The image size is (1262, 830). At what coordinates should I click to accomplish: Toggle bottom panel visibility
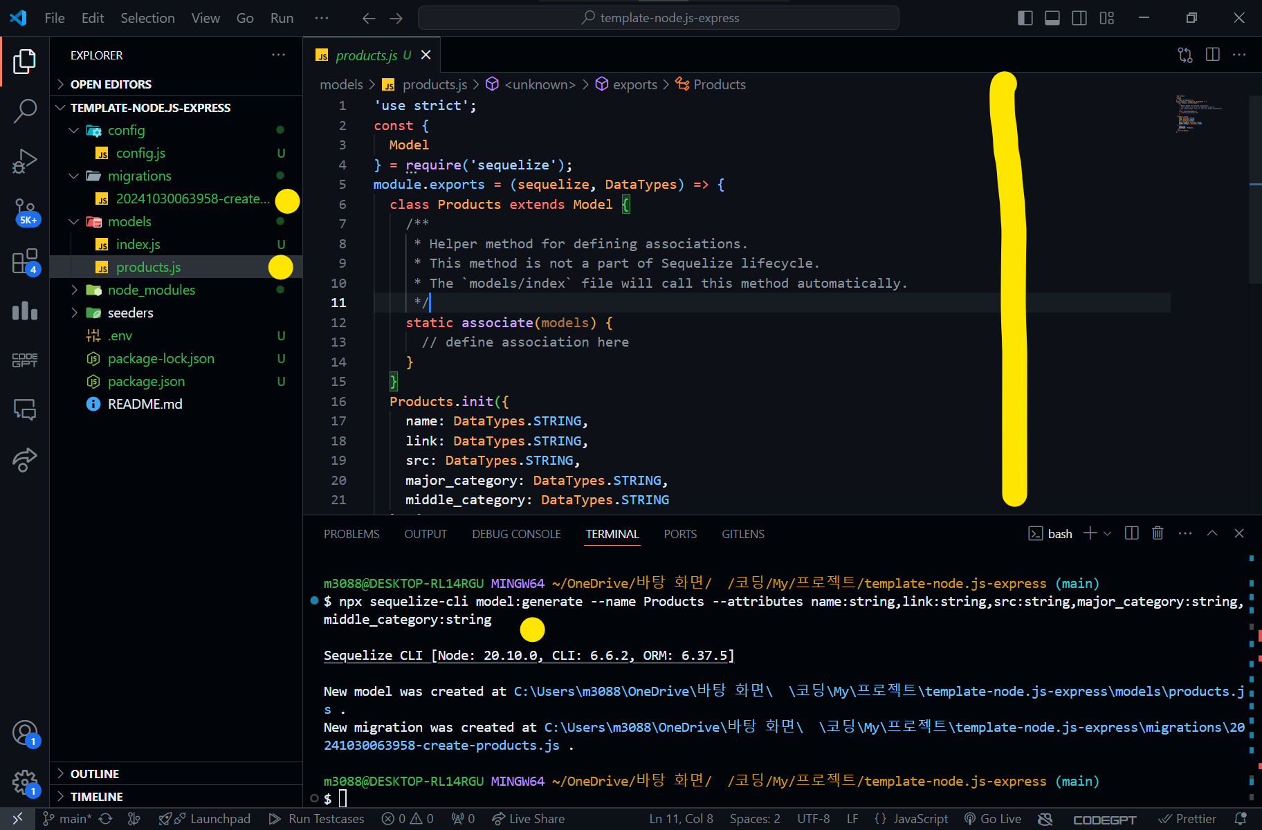point(1052,18)
